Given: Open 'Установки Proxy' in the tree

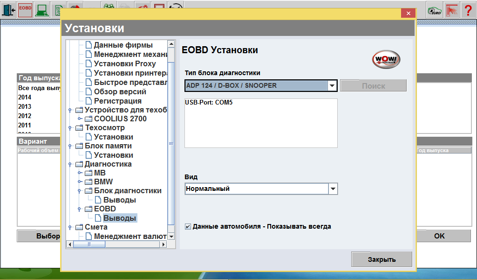Looking at the screenshot, I should point(125,63).
